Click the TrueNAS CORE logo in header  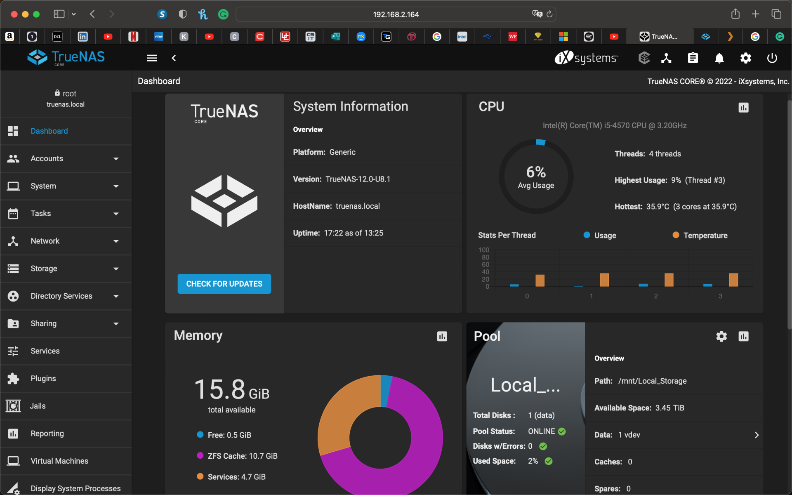click(66, 58)
